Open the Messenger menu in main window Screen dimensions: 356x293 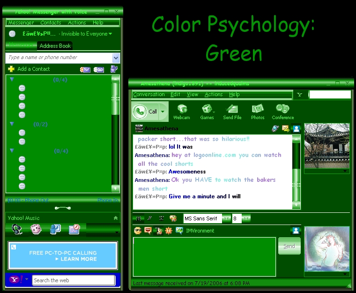point(21,23)
